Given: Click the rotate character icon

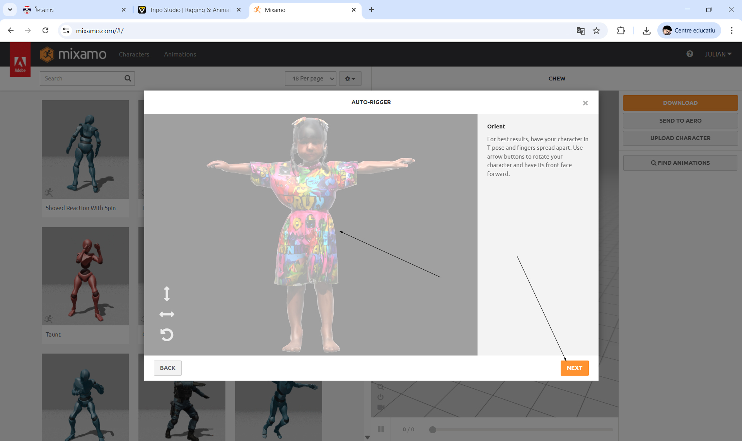Looking at the screenshot, I should pos(167,334).
